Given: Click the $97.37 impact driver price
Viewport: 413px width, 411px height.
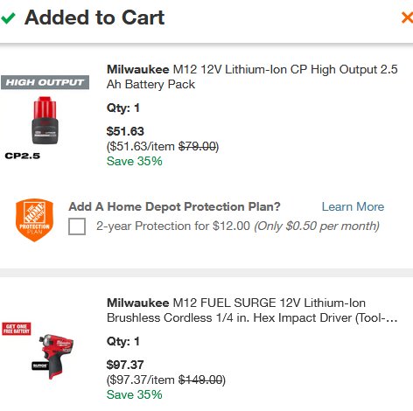Looking at the screenshot, I should [x=125, y=365].
